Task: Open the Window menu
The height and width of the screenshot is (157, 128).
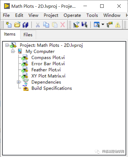Action: [x=112, y=15]
